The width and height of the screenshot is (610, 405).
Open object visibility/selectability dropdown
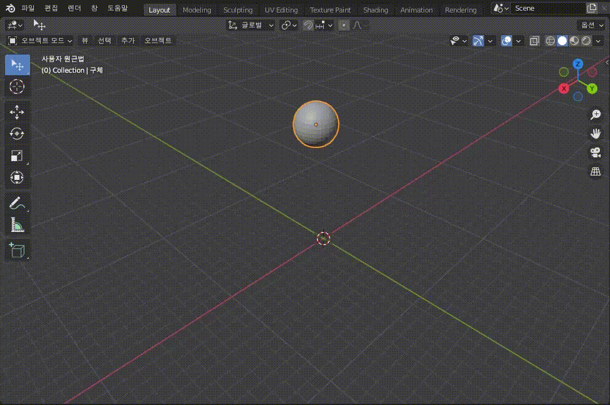click(x=458, y=41)
